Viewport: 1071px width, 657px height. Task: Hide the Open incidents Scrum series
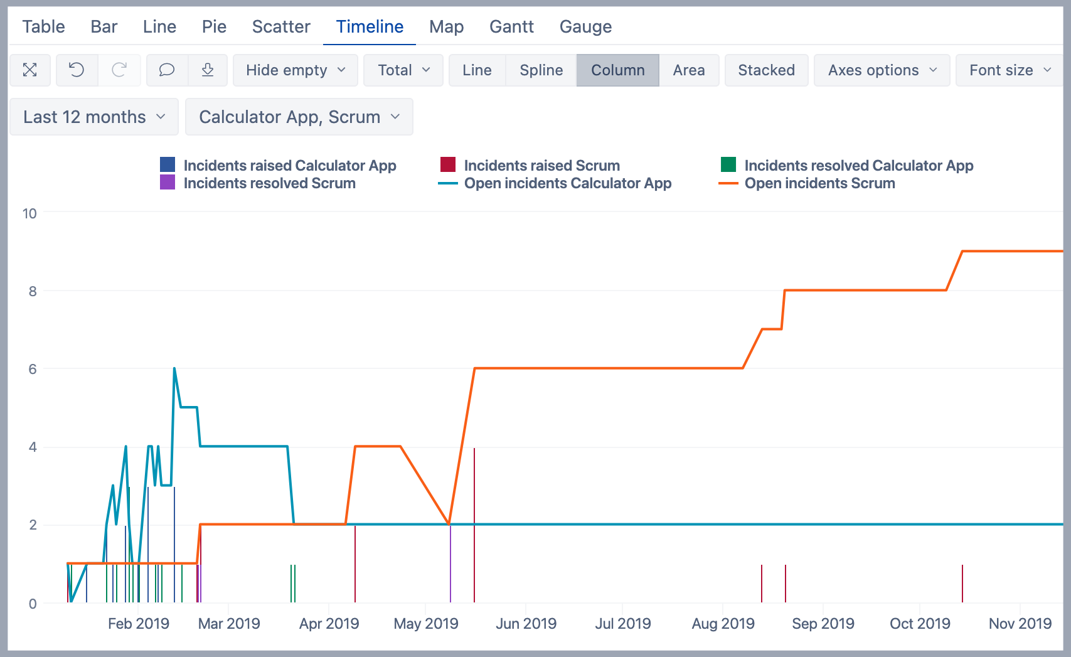click(819, 183)
